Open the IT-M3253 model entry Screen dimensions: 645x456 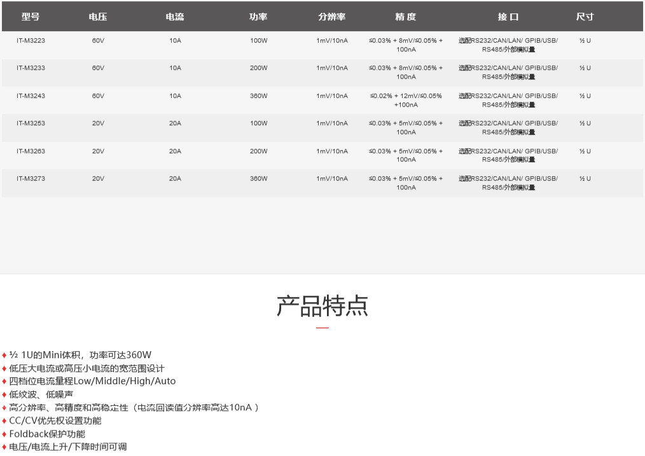click(31, 123)
